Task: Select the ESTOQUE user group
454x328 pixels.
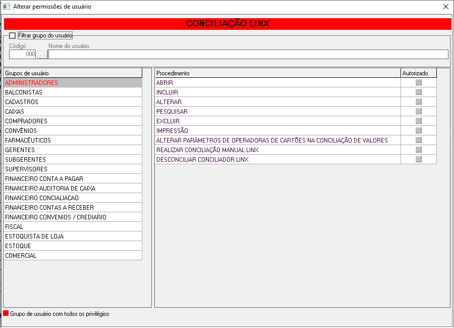Action: (73, 245)
